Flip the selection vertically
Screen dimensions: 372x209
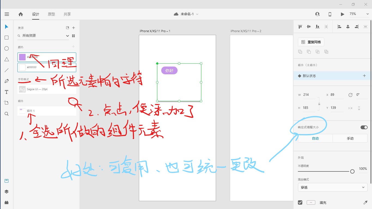point(359,108)
